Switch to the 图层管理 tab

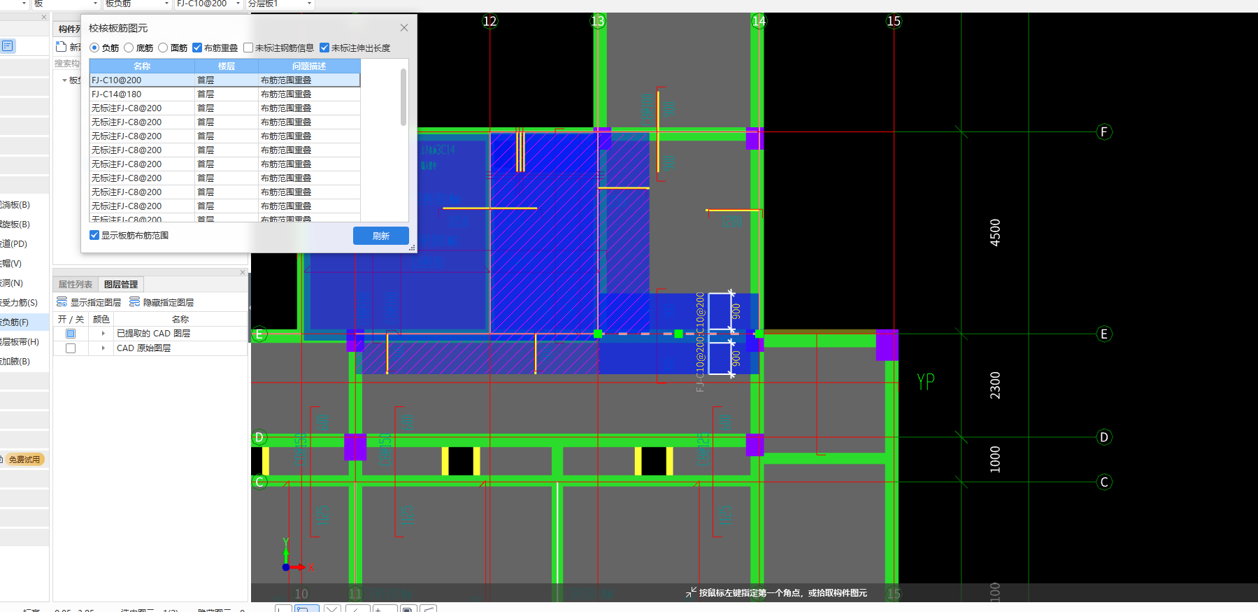point(121,284)
